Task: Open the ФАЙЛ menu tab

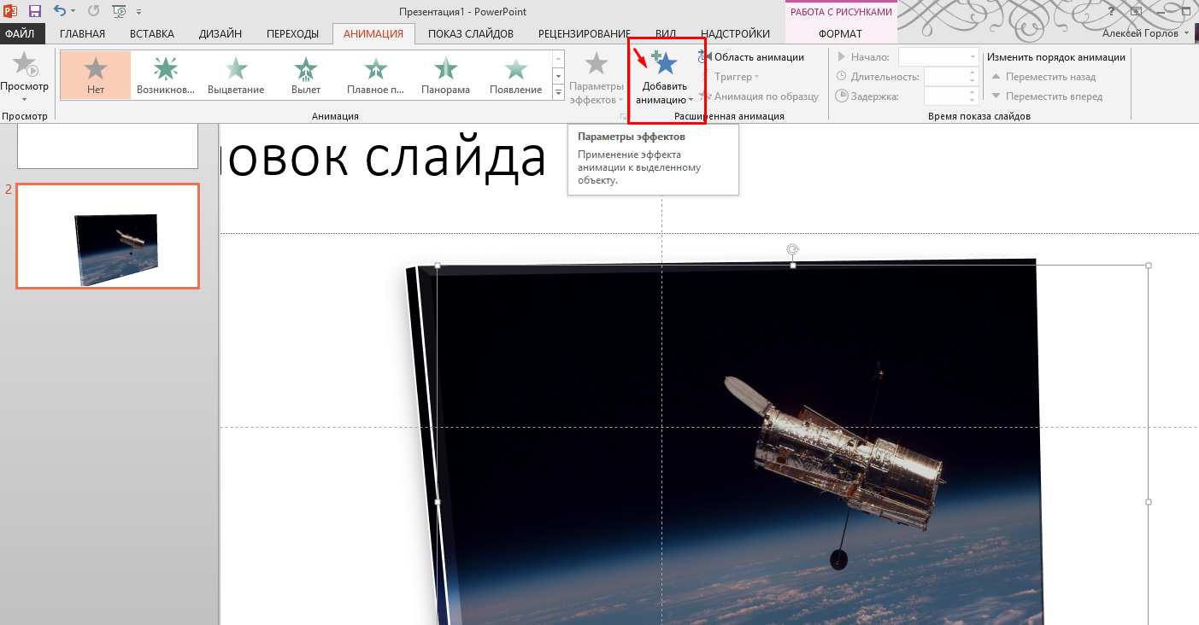Action: [19, 34]
